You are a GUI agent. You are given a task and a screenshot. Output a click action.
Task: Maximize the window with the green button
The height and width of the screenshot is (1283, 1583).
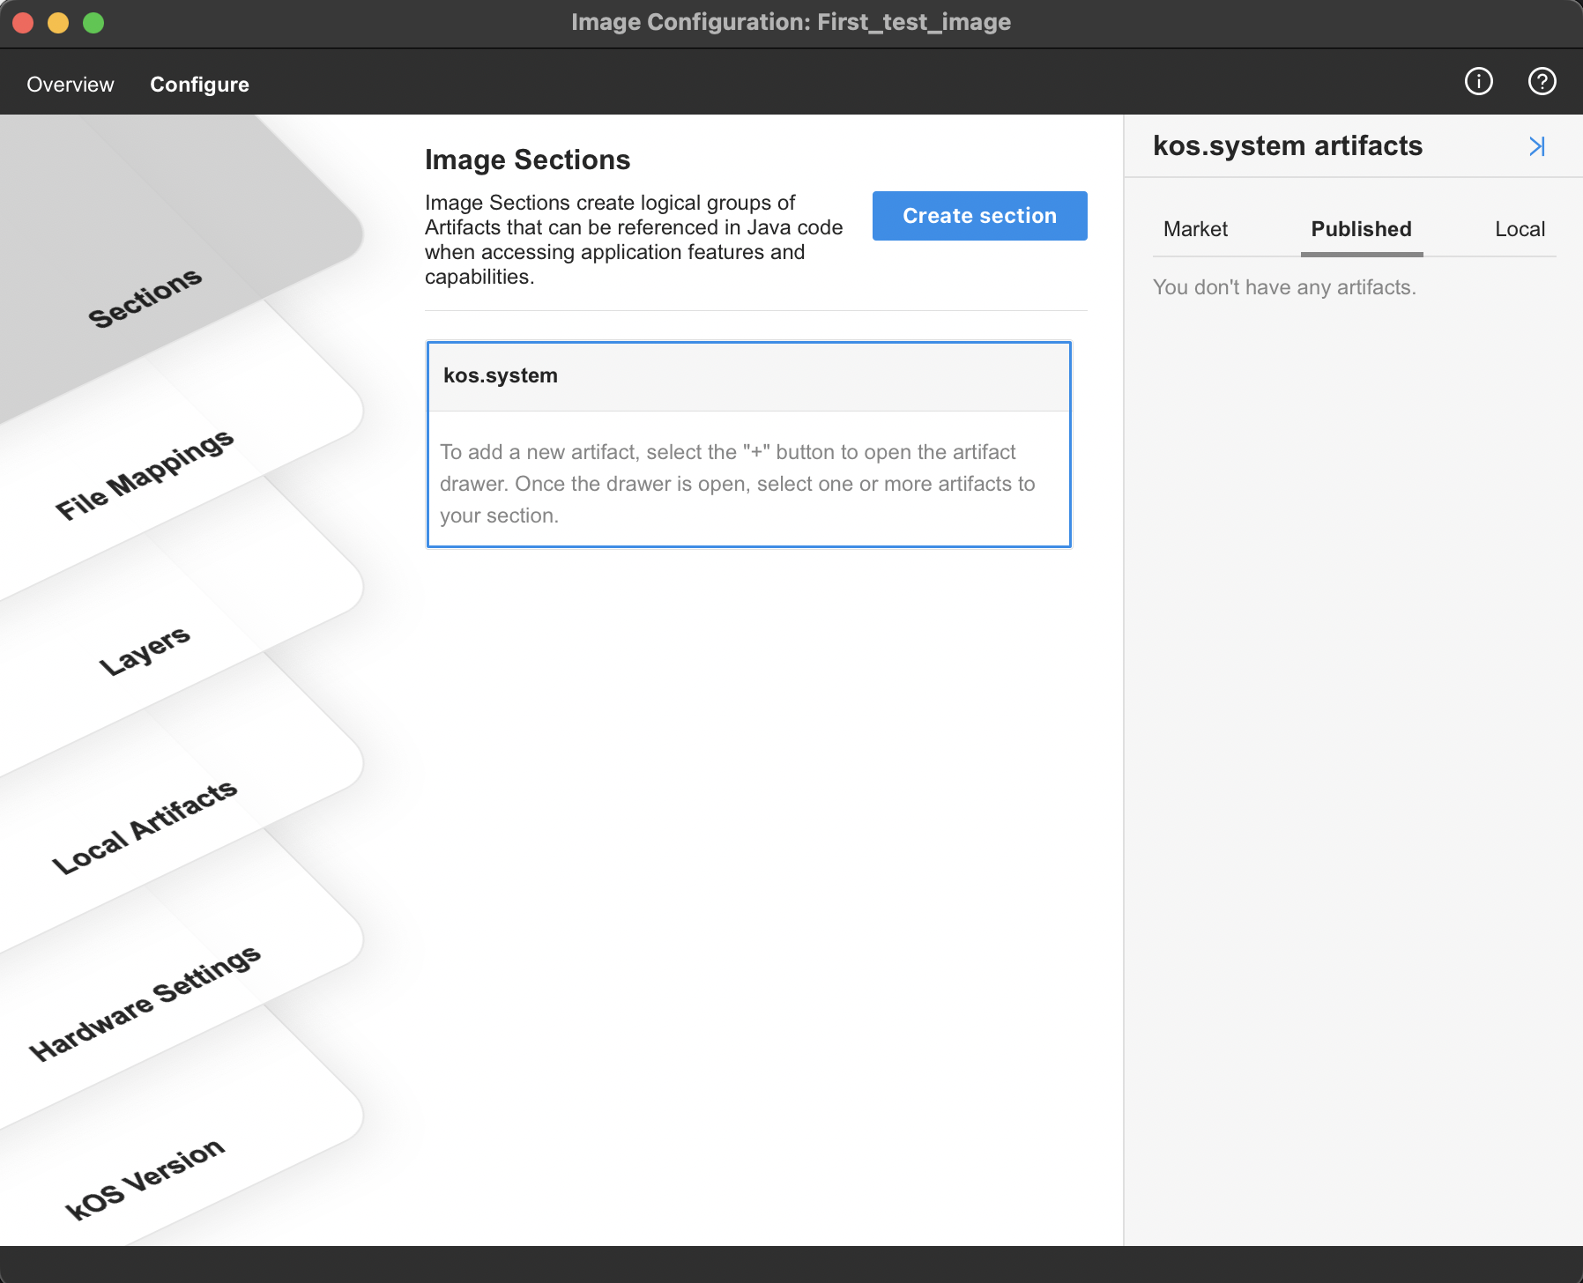(93, 22)
